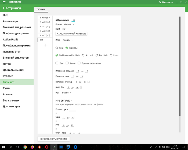Open the blue three-circles taskbar app

coord(61,147)
